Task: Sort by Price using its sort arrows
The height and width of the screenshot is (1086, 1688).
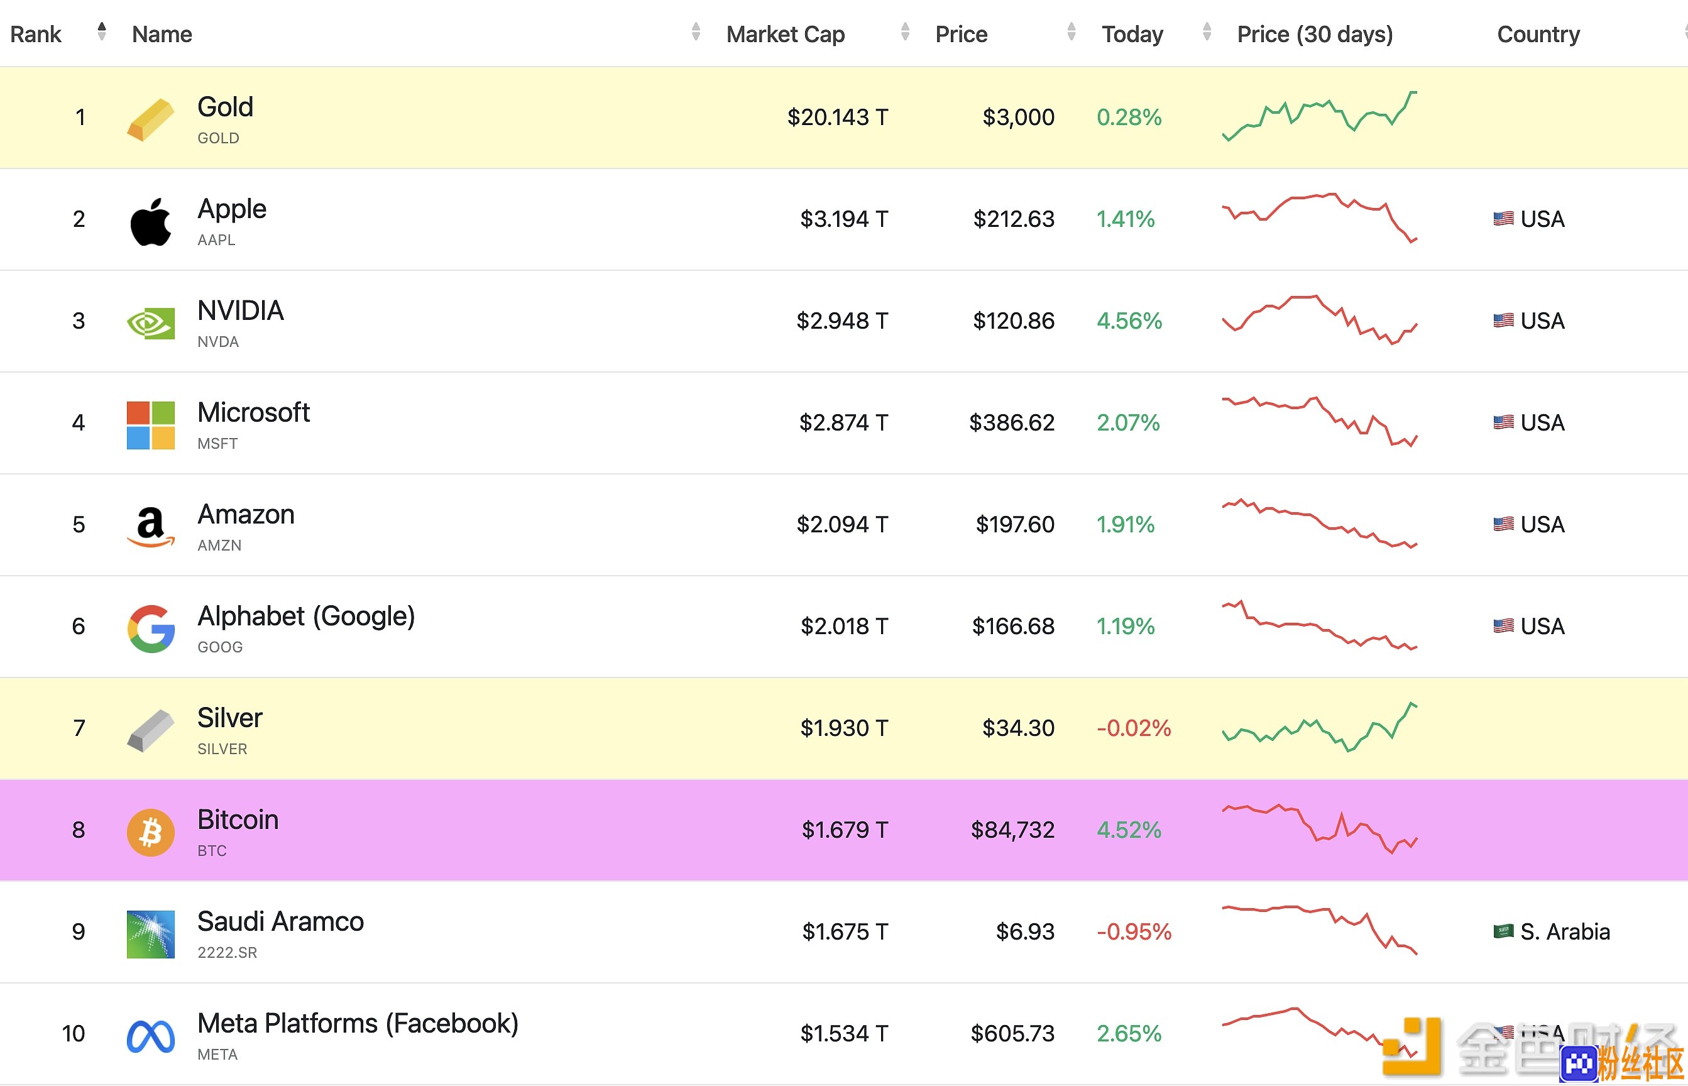Action: coord(1071,31)
